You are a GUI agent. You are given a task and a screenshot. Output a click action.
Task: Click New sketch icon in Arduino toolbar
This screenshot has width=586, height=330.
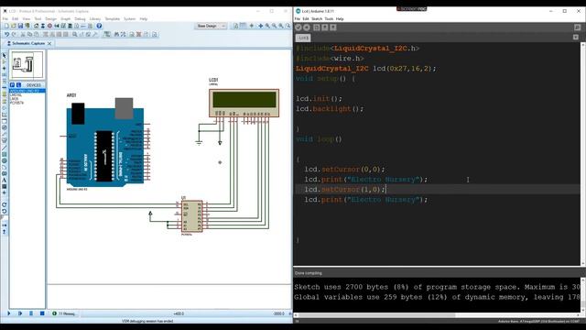(317, 27)
